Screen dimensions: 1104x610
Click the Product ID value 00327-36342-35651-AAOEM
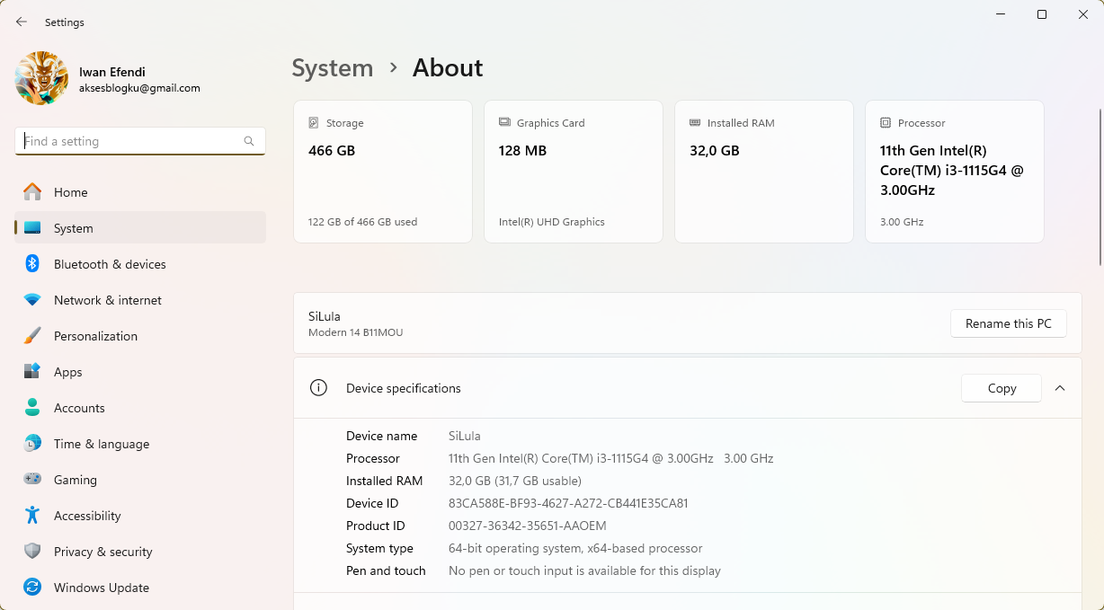pos(528,526)
